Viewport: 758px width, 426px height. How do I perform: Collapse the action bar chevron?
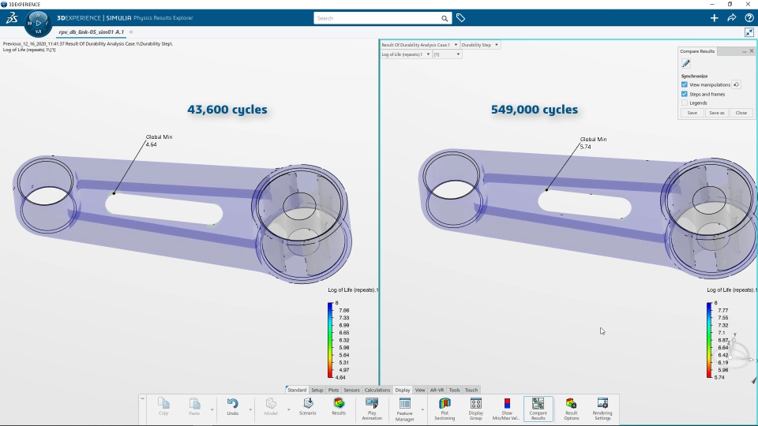tap(142, 398)
